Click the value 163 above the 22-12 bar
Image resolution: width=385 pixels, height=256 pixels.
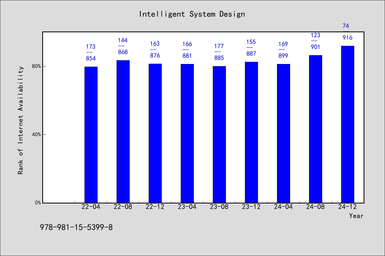[x=155, y=44]
